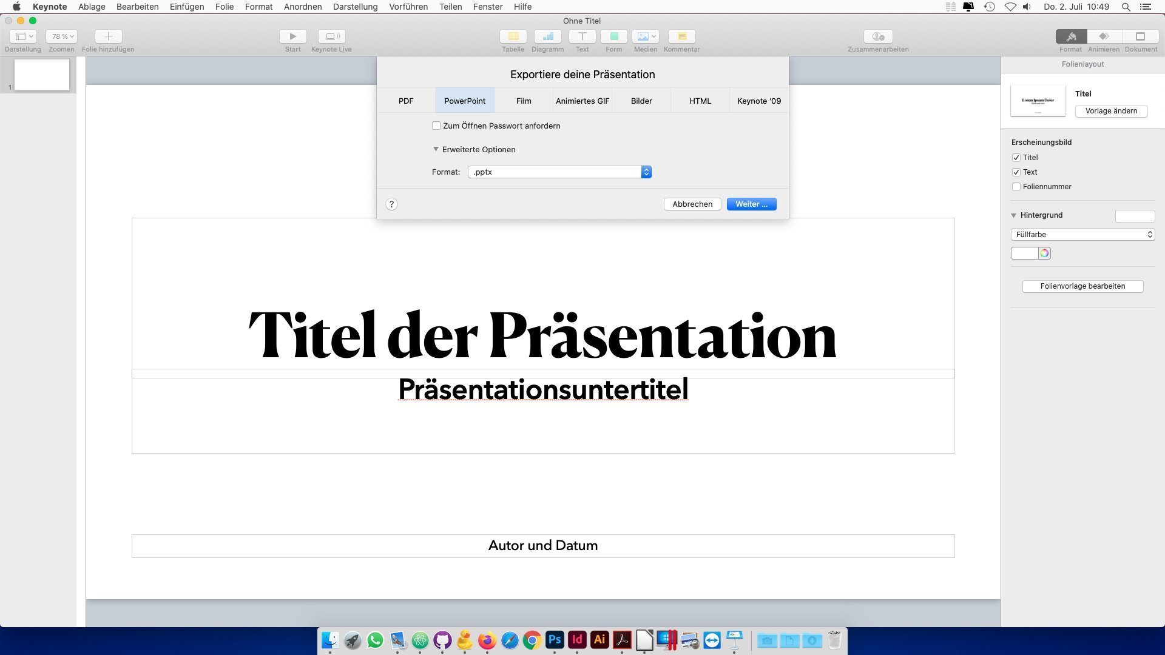Screen dimensions: 1165x655
Task: Open the Anordnen menu
Action: (x=303, y=7)
